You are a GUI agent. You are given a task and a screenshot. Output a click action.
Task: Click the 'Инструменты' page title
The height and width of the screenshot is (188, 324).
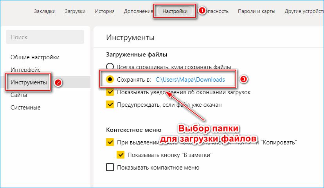(130, 38)
